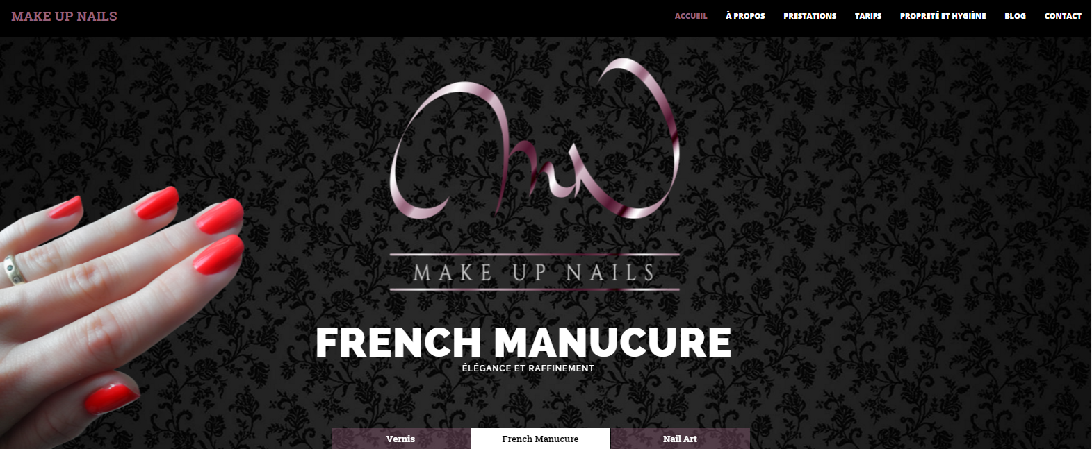
Task: Click the red thumb nail in photo
Action: 111,398
